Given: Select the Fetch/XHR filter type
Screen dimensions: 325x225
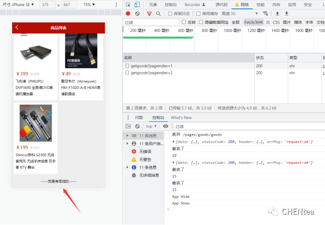Looking at the screenshot, I should 254,22.
